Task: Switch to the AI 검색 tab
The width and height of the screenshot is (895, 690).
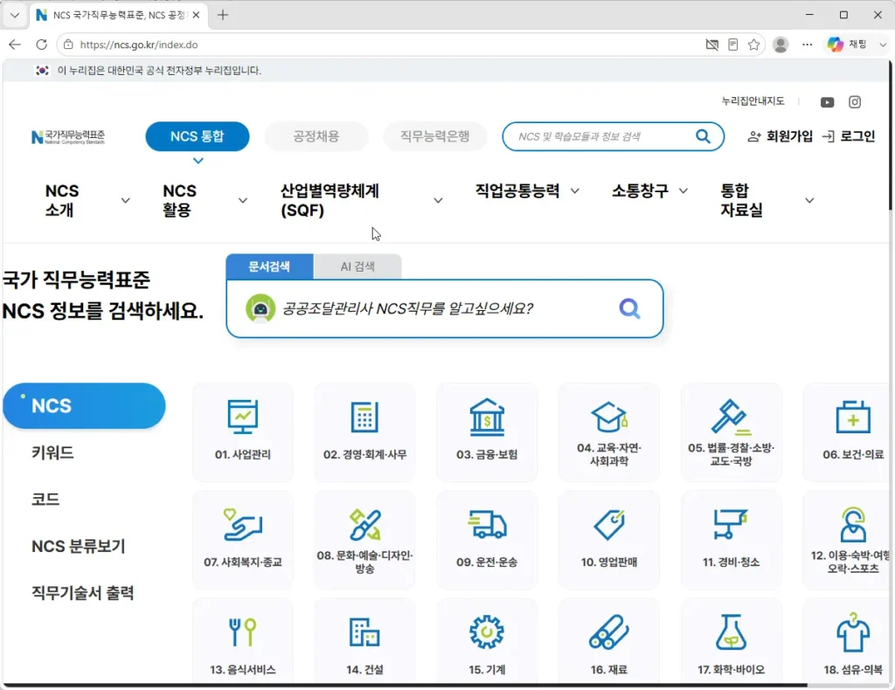Action: tap(357, 266)
